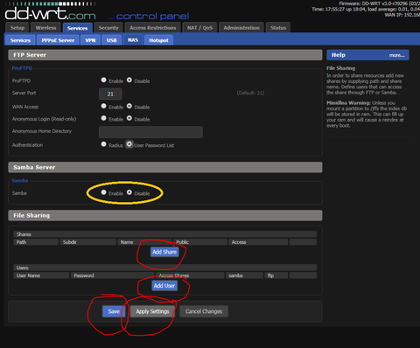The image size is (420, 348).
Task: Open the Services sub-tab
Action: point(20,40)
